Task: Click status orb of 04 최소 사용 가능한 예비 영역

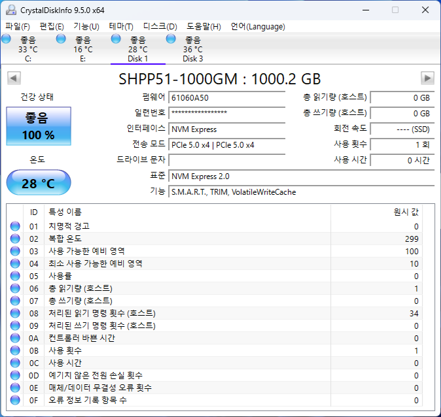Action: [15, 263]
